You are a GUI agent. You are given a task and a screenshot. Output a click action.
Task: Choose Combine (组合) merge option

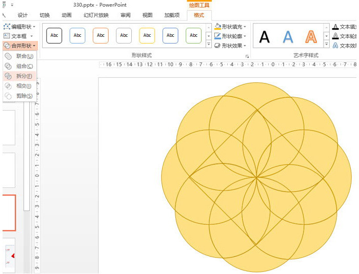click(x=24, y=66)
